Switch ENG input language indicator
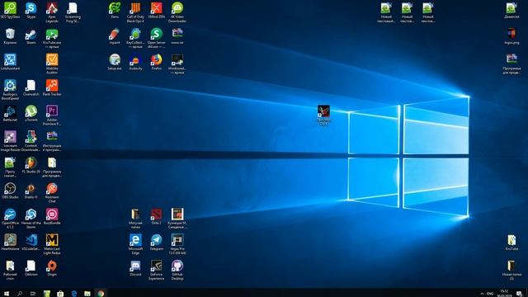 (x=490, y=294)
